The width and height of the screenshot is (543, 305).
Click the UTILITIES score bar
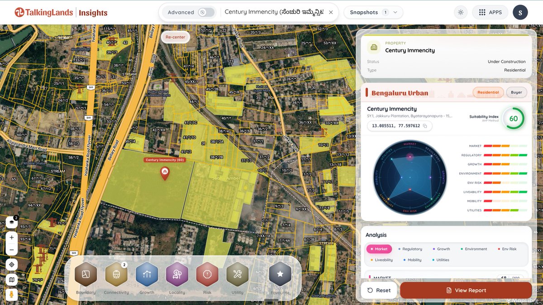[505, 210]
